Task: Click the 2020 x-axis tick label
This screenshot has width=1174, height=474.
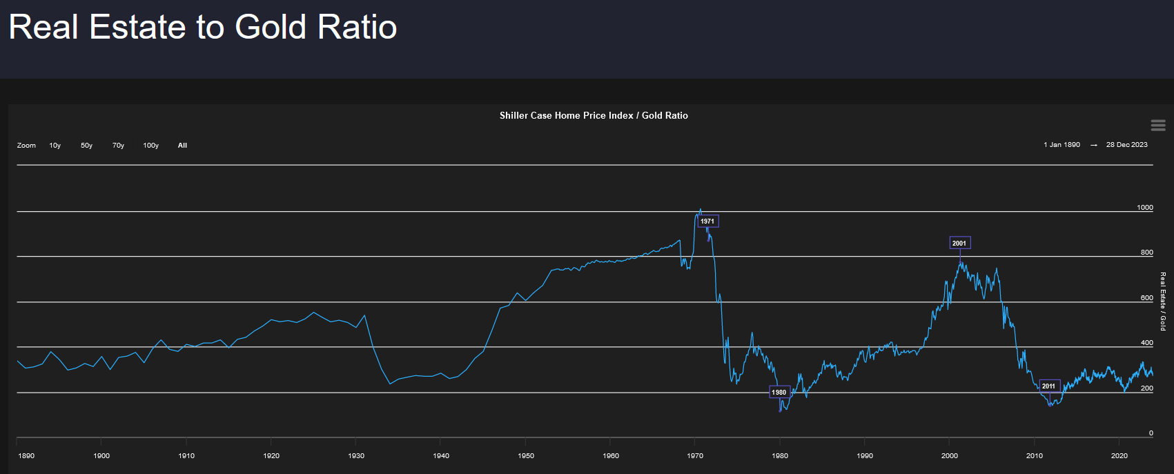Action: (1119, 455)
